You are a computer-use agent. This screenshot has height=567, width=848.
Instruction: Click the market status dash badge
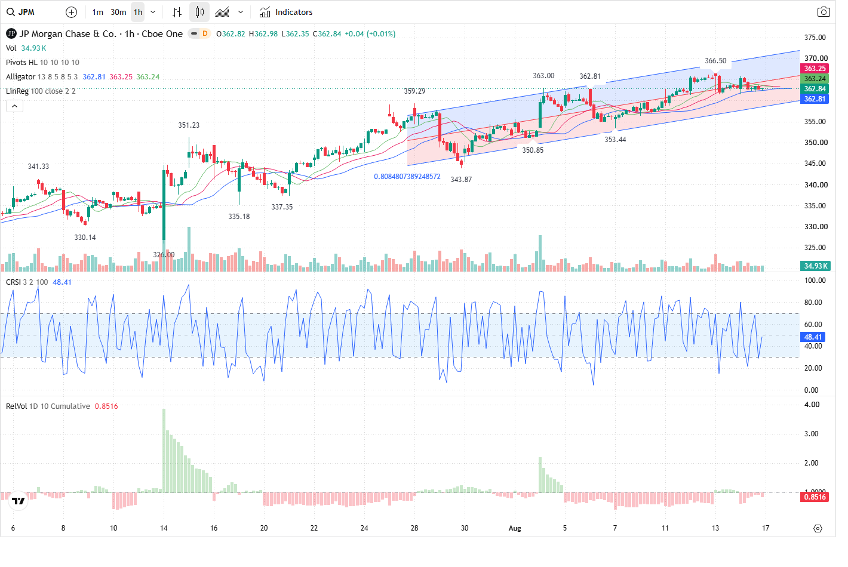(x=193, y=33)
